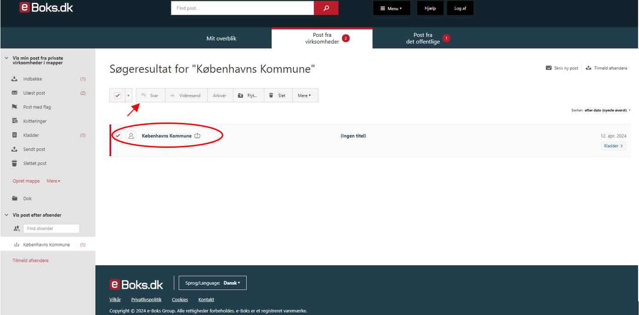Toggle the select-all checkbox in toolbar
Image resolution: width=639 pixels, height=315 pixels.
[x=117, y=95]
